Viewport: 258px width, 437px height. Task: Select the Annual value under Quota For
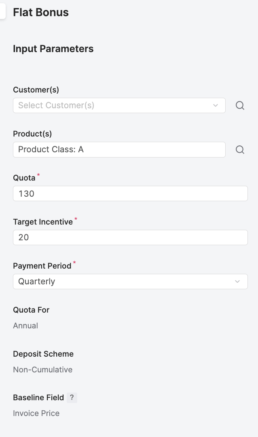[x=25, y=326]
